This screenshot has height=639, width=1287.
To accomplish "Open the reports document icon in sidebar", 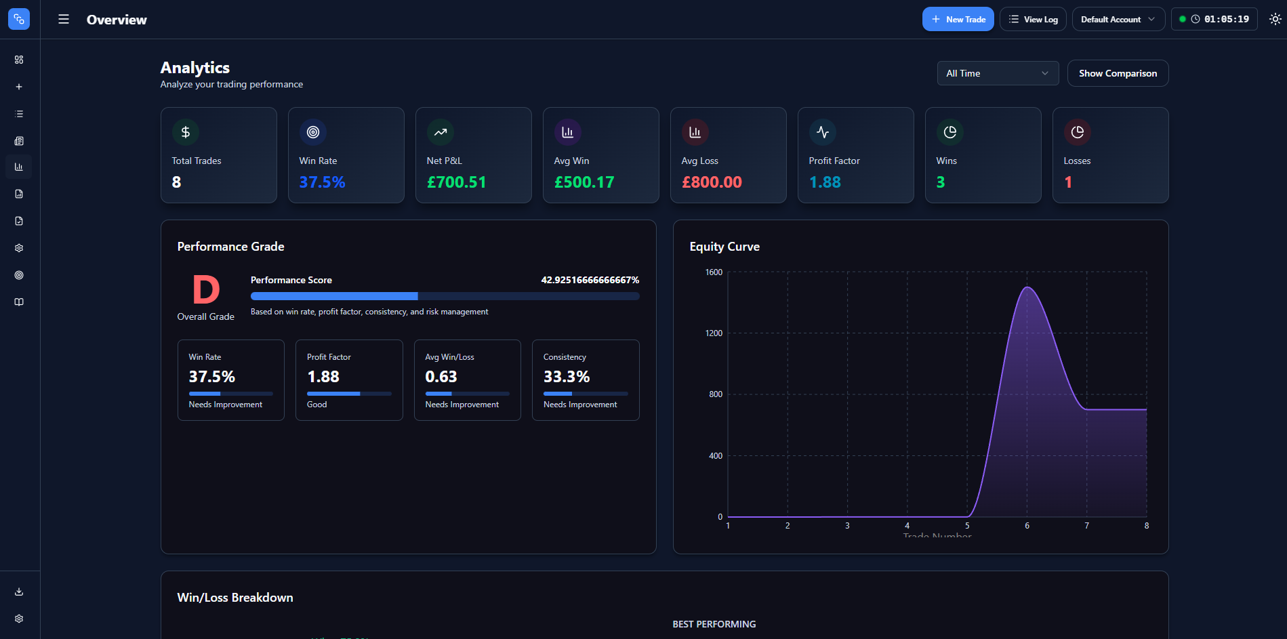I will point(19,194).
